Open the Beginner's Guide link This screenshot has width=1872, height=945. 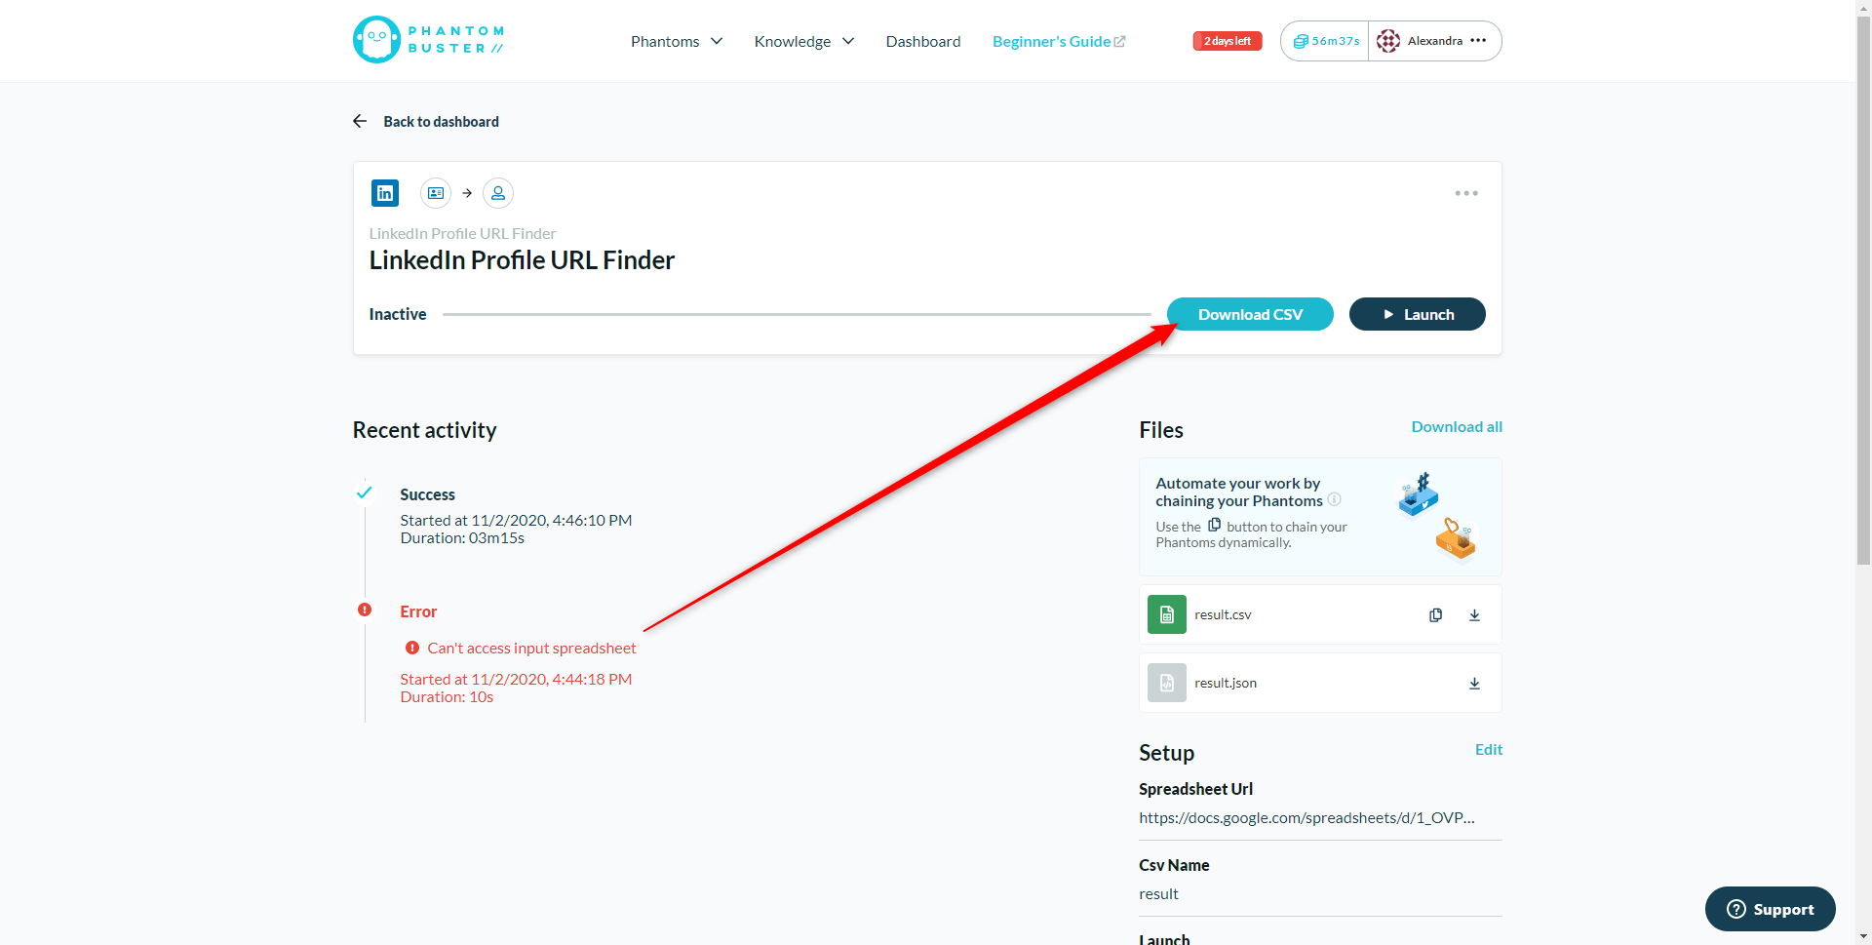coord(1059,41)
